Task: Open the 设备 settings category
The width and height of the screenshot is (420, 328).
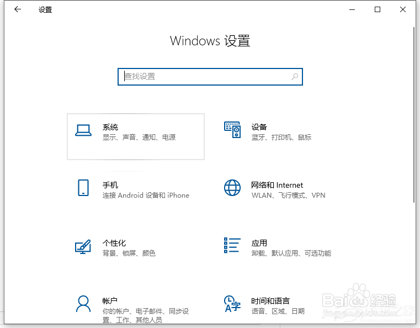Action: (284, 137)
